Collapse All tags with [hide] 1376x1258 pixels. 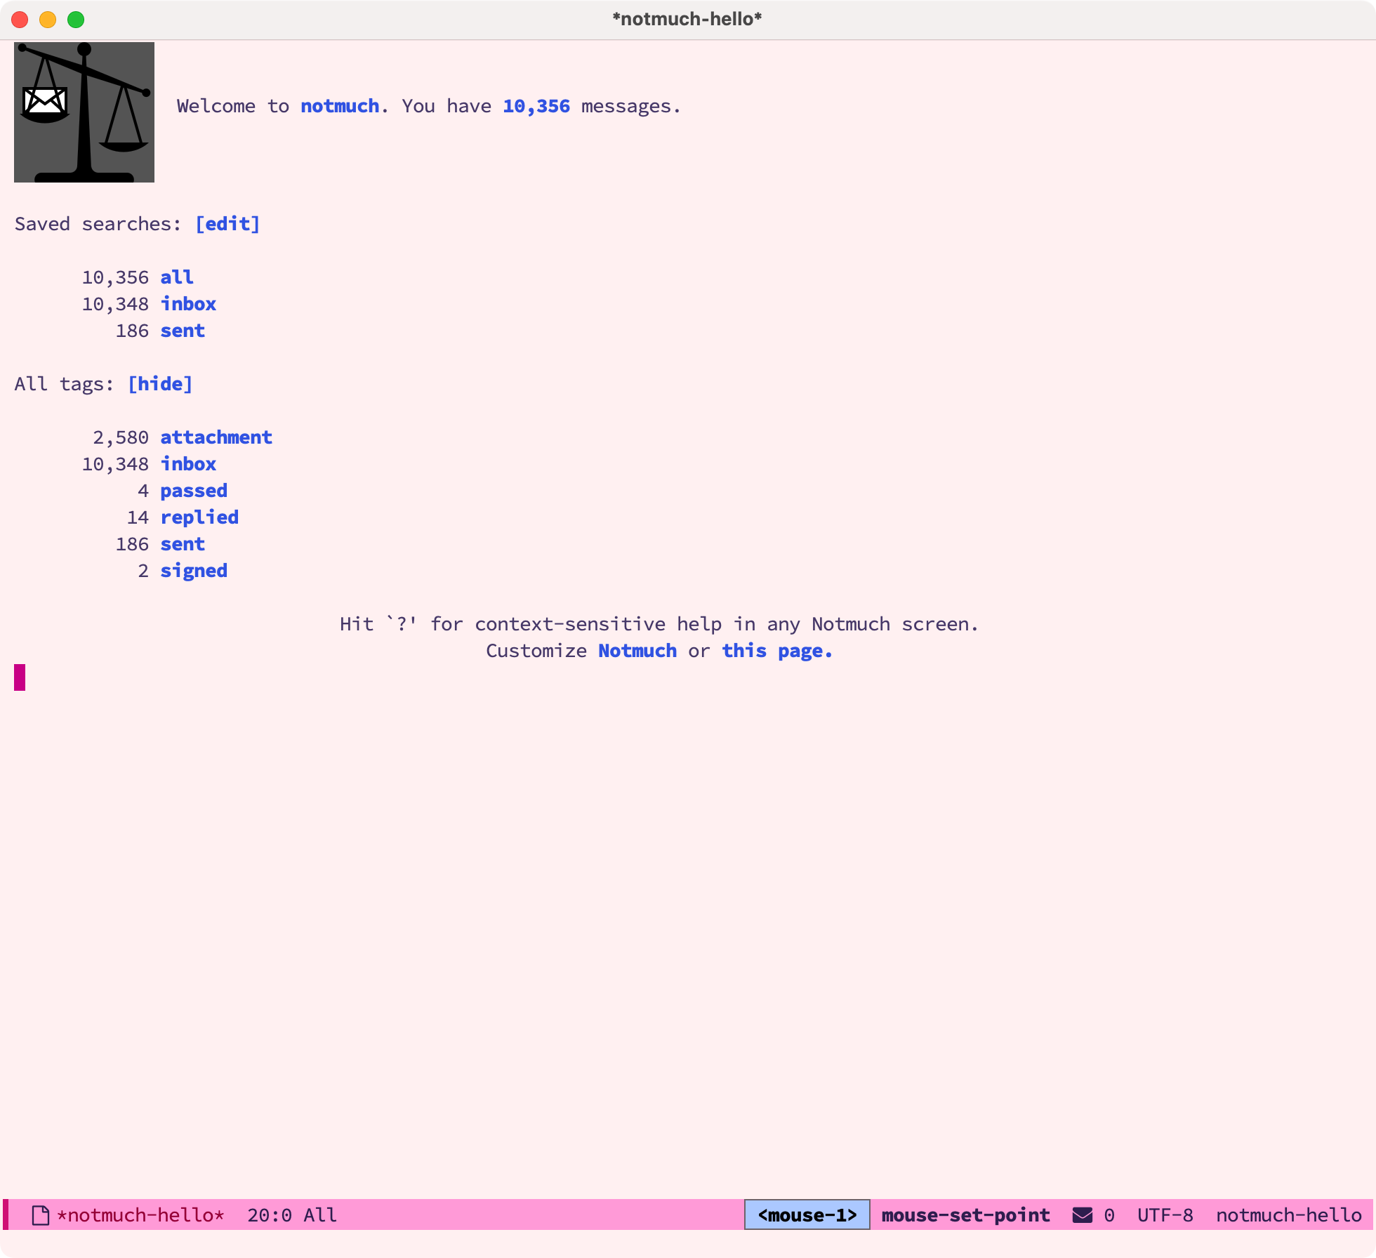pos(160,384)
